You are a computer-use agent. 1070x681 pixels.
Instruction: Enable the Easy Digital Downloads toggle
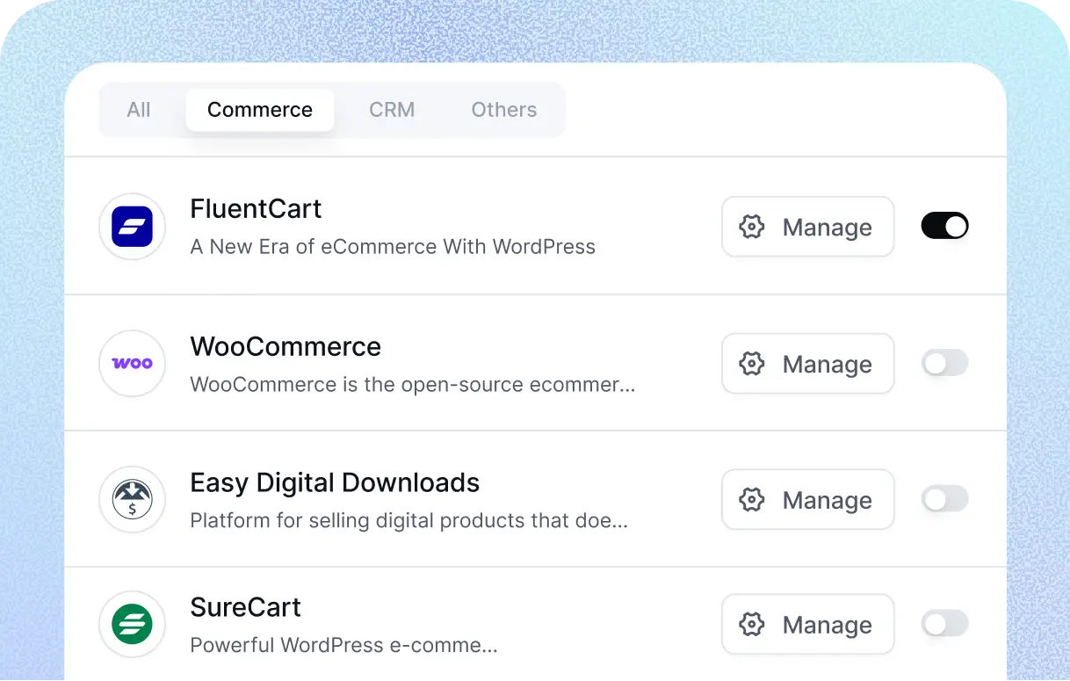click(944, 499)
